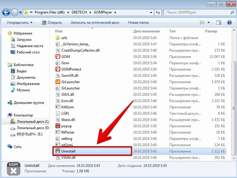Toggle the preview pane icon
Viewport: 237px width, 178px height.
click(219, 23)
